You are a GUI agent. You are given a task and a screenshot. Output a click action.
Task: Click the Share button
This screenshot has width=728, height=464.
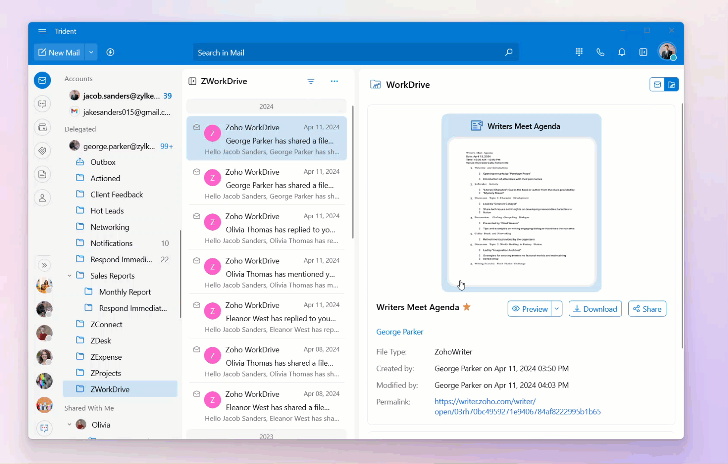pos(647,309)
